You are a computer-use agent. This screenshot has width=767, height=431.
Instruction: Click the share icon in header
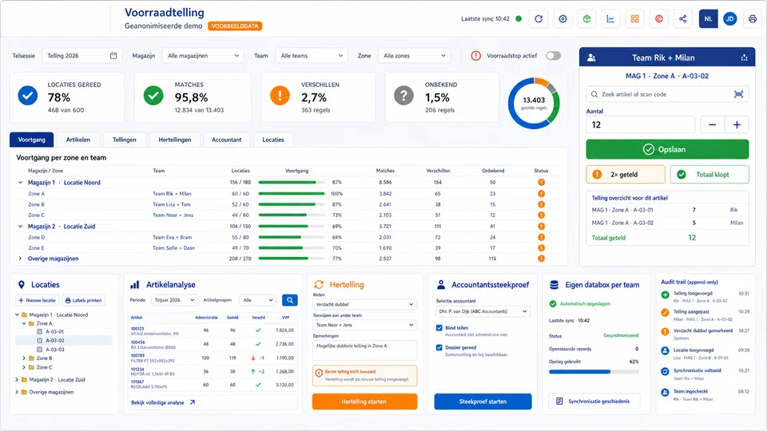click(x=683, y=19)
